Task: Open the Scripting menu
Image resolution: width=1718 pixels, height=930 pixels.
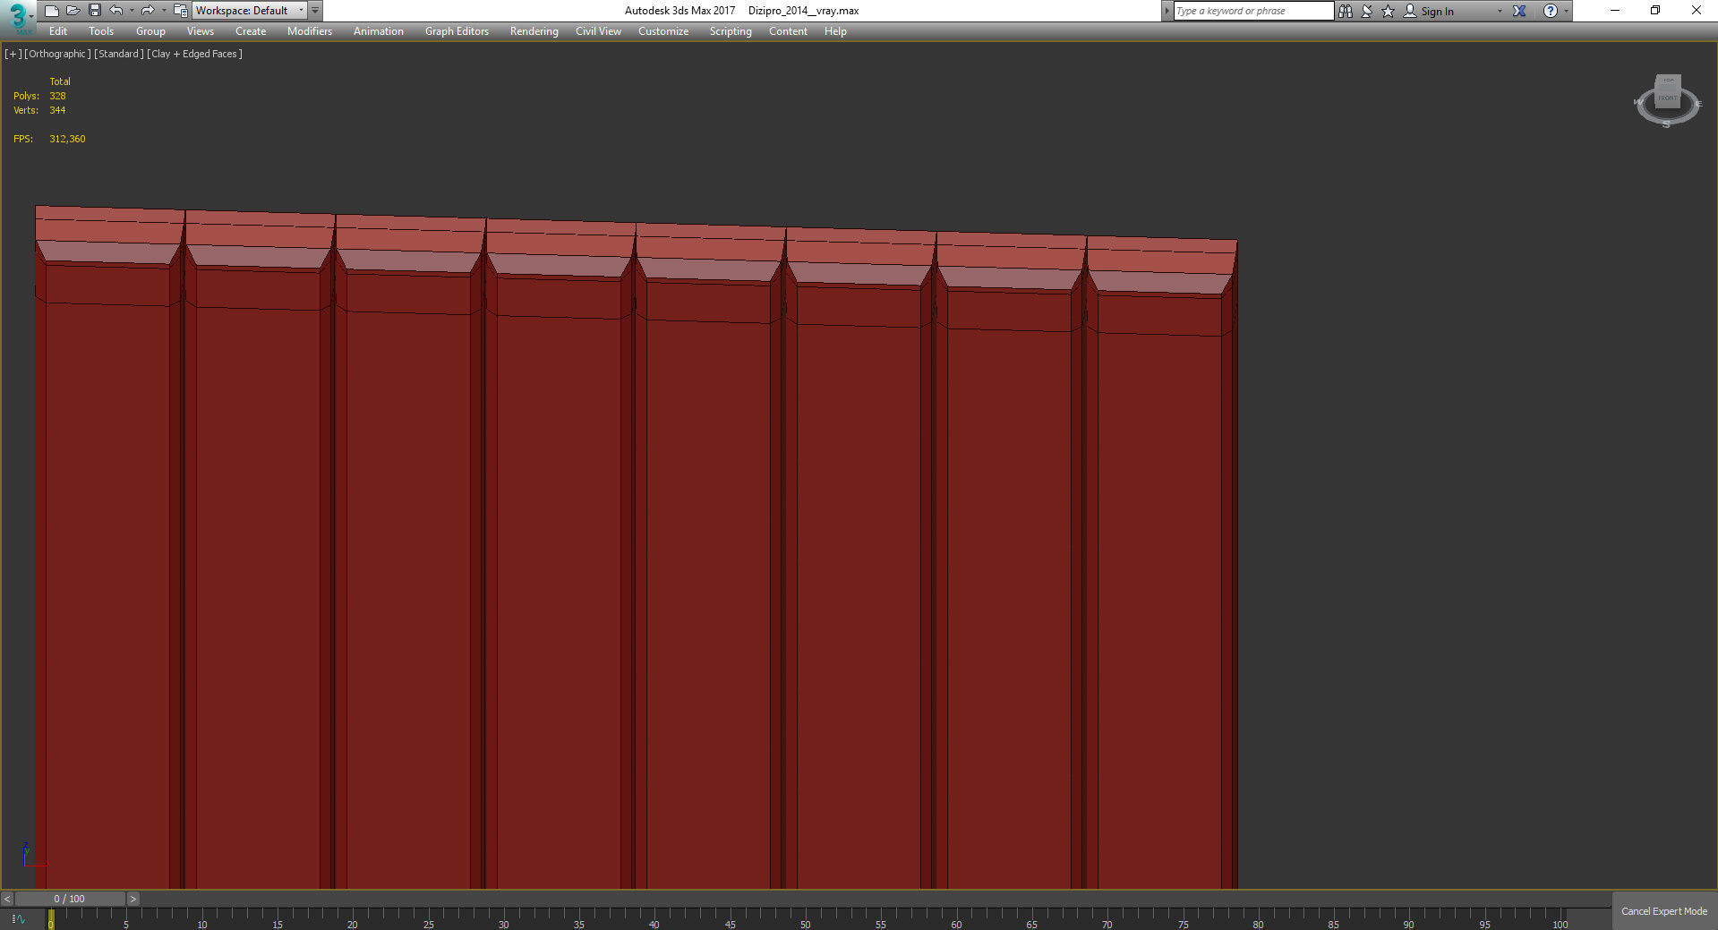Action: click(x=731, y=31)
